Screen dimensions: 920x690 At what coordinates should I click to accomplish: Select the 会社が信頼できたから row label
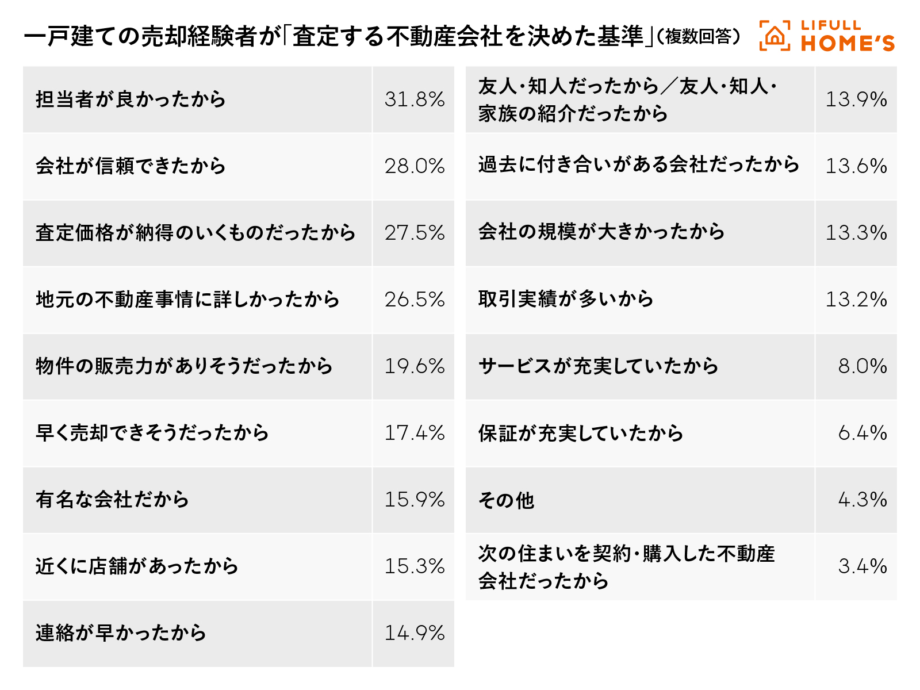coord(131,166)
